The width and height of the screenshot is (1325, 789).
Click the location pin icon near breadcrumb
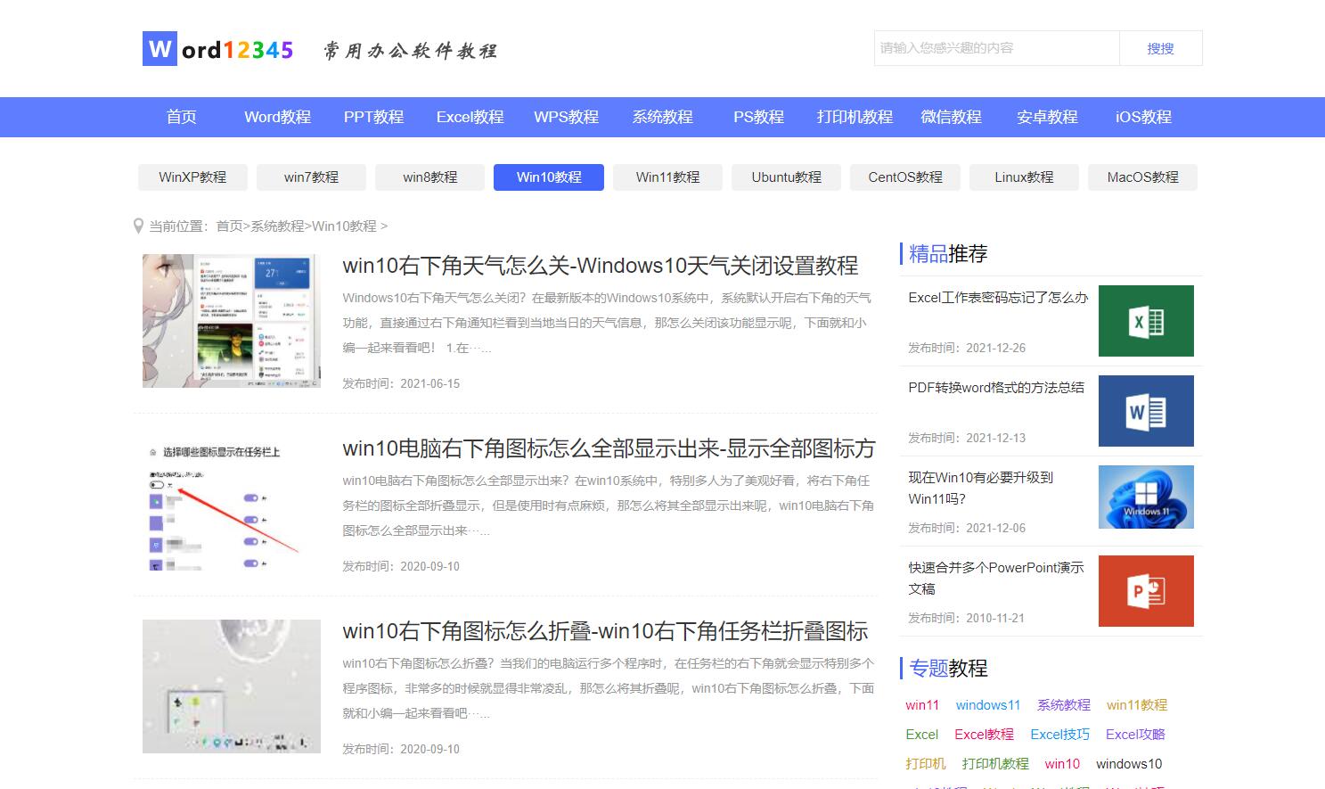pos(138,226)
